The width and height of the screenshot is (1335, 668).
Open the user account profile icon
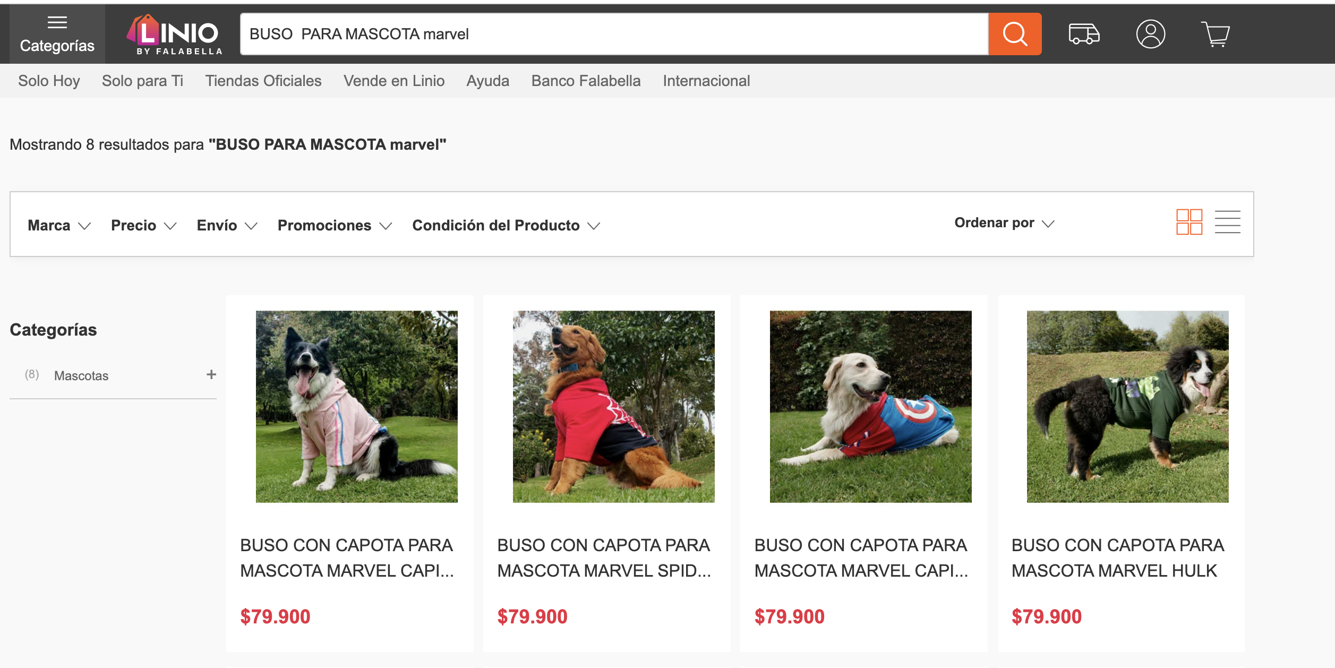pyautogui.click(x=1150, y=34)
